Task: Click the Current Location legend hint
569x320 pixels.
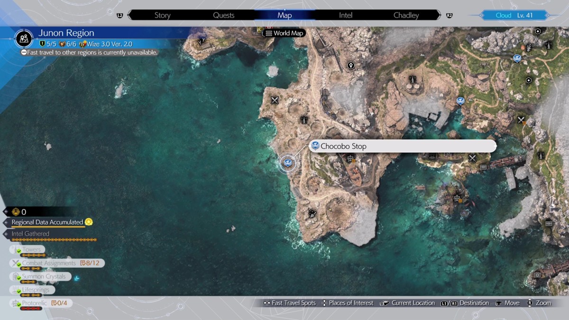Action: [x=407, y=303]
